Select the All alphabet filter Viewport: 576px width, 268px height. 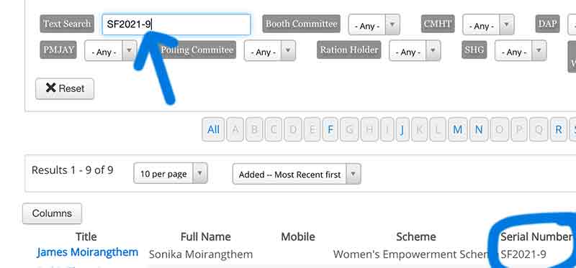pos(213,129)
